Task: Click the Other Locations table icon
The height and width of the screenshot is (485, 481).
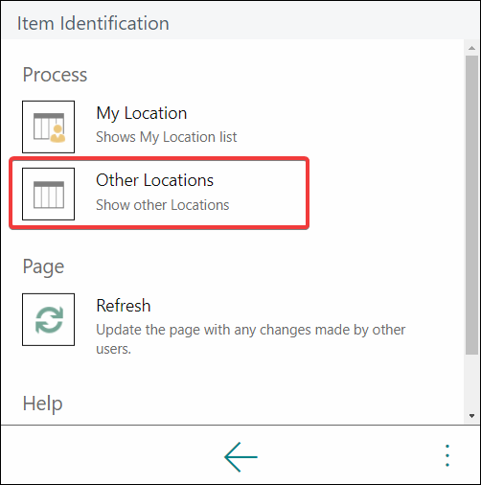Action: point(48,194)
